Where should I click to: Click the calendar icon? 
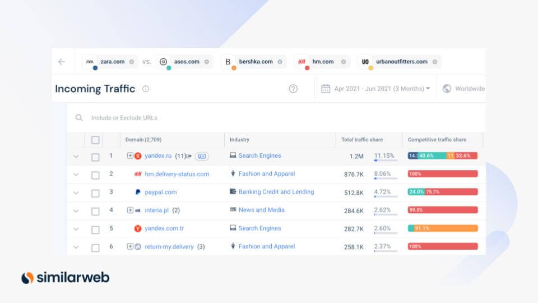click(x=325, y=89)
